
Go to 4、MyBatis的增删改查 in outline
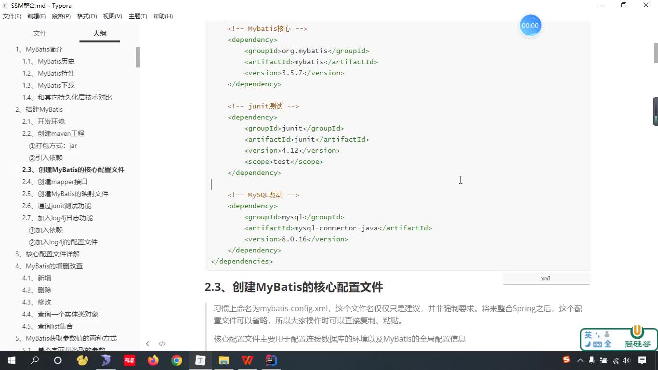49,266
